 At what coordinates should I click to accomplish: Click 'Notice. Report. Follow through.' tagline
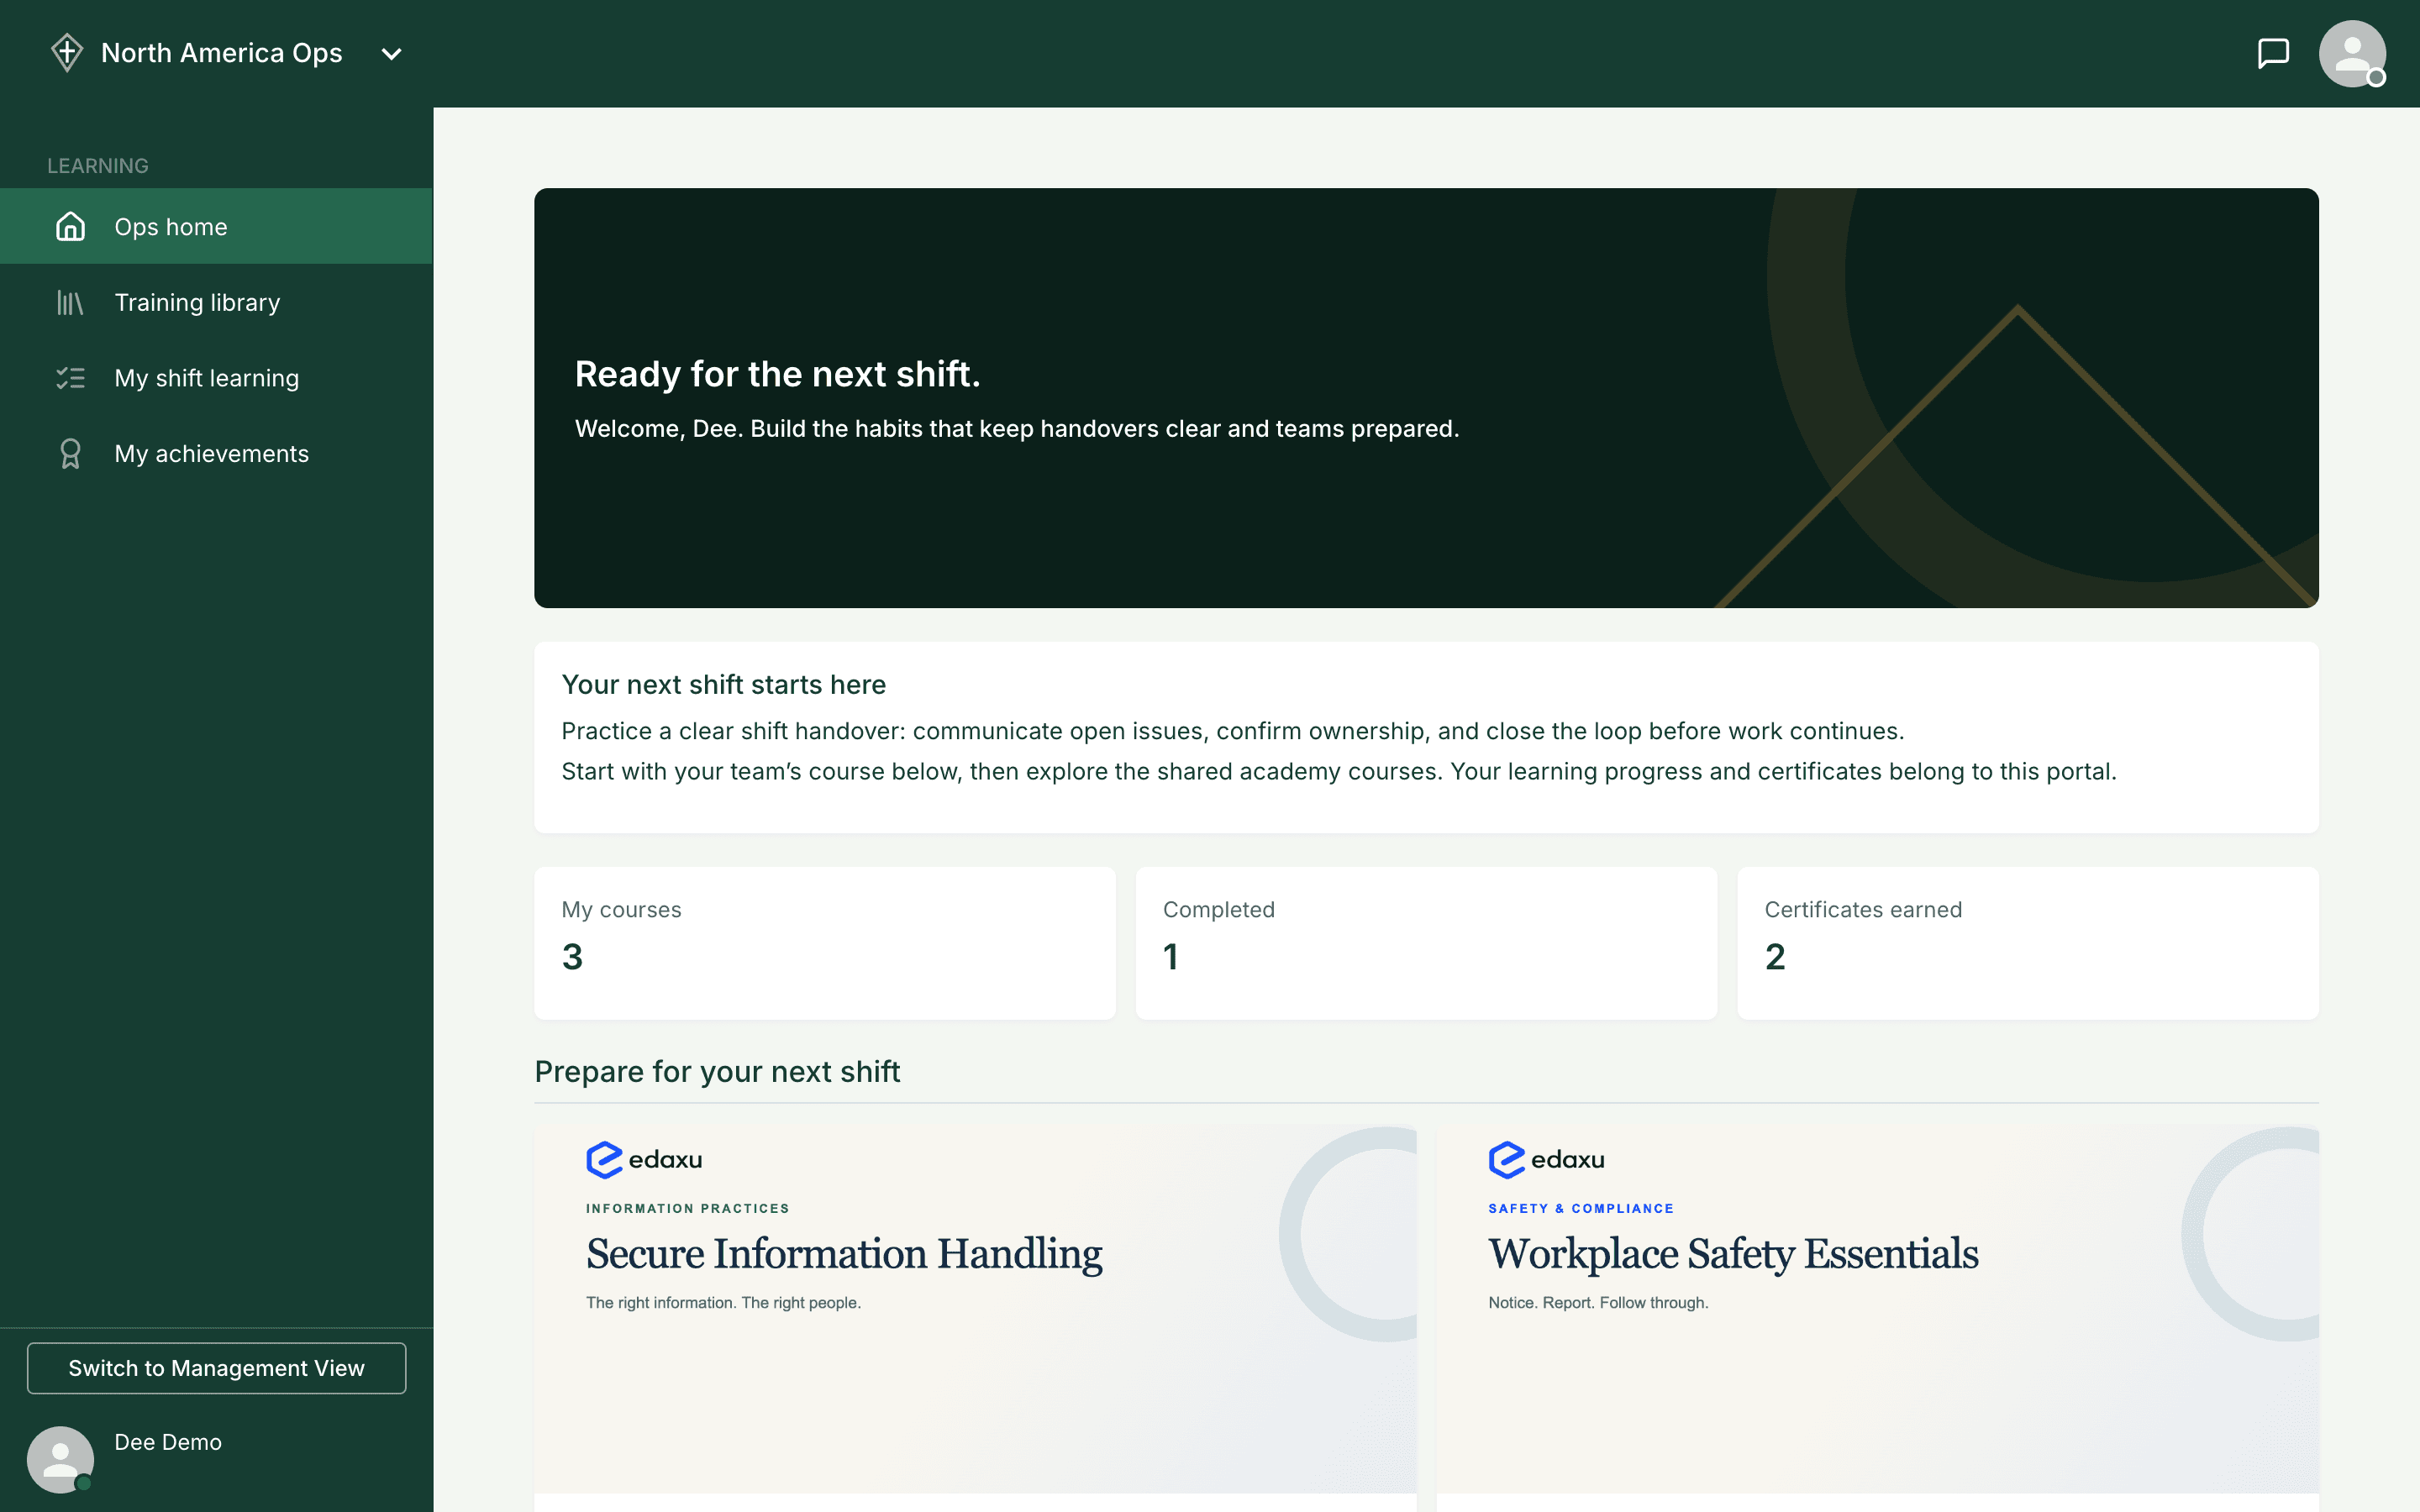click(1598, 1302)
